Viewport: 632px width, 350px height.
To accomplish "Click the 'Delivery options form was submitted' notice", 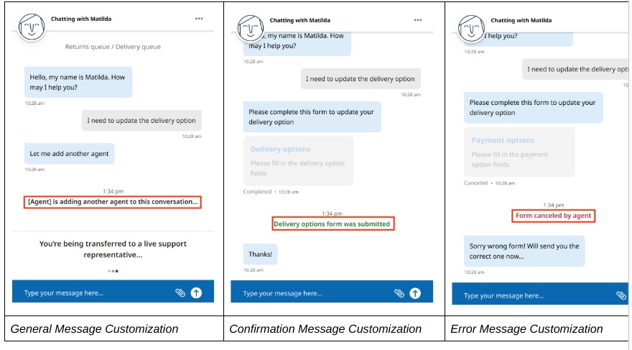I will coord(332,224).
